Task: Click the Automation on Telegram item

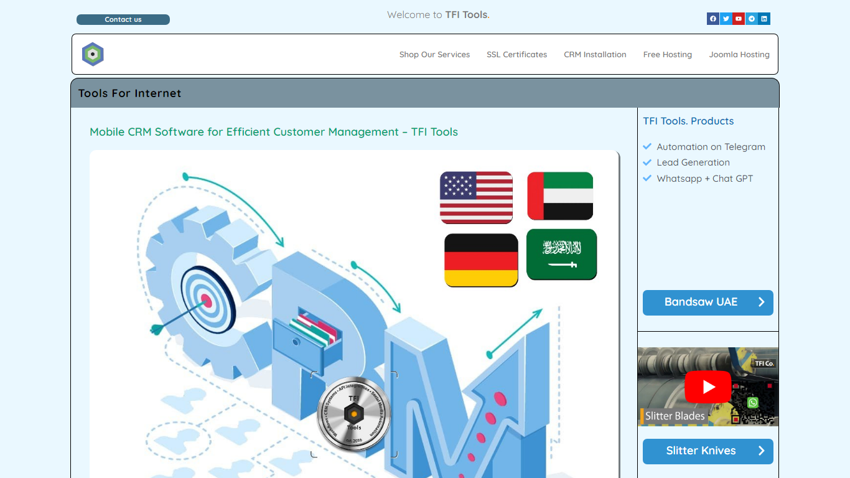Action: [x=711, y=147]
